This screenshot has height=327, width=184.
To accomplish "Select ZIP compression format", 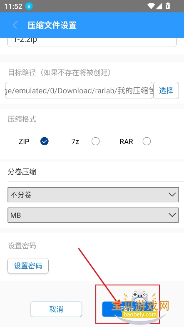I will 45,141.
